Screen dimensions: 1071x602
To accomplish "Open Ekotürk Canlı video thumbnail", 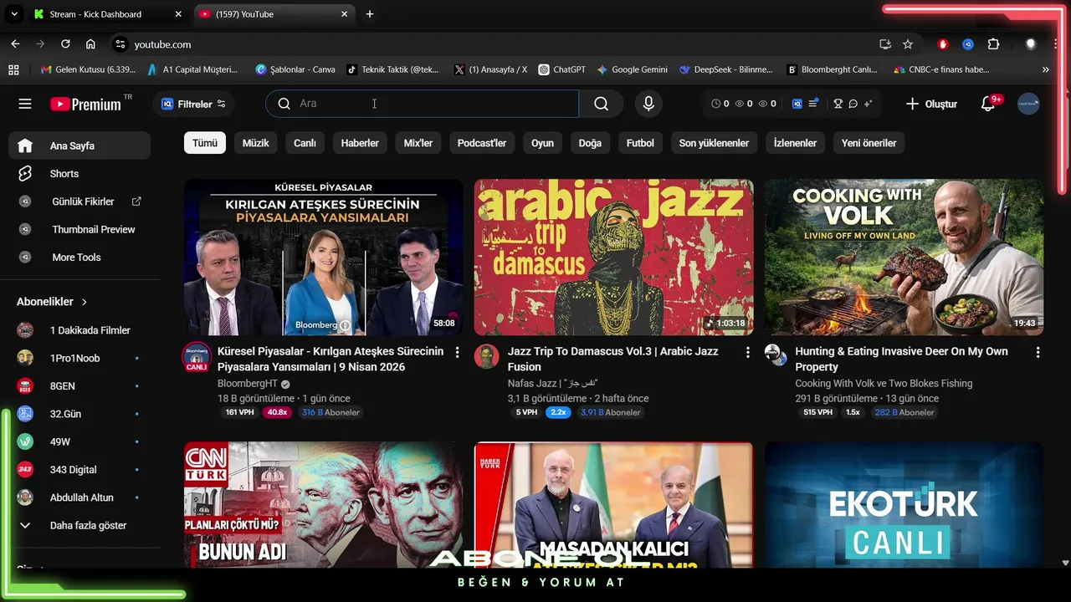I will pos(904,505).
